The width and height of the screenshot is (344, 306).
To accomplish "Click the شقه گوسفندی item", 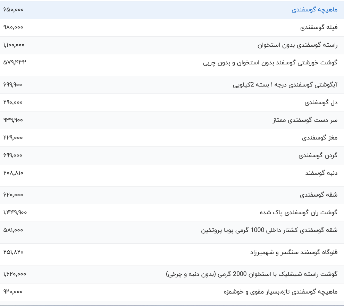I will click(319, 195).
